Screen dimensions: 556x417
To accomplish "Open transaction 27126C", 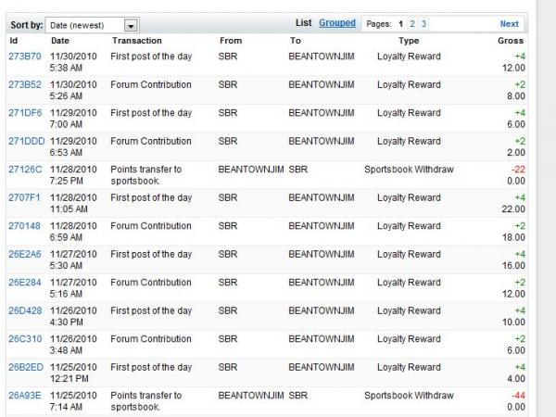I will tap(25, 170).
